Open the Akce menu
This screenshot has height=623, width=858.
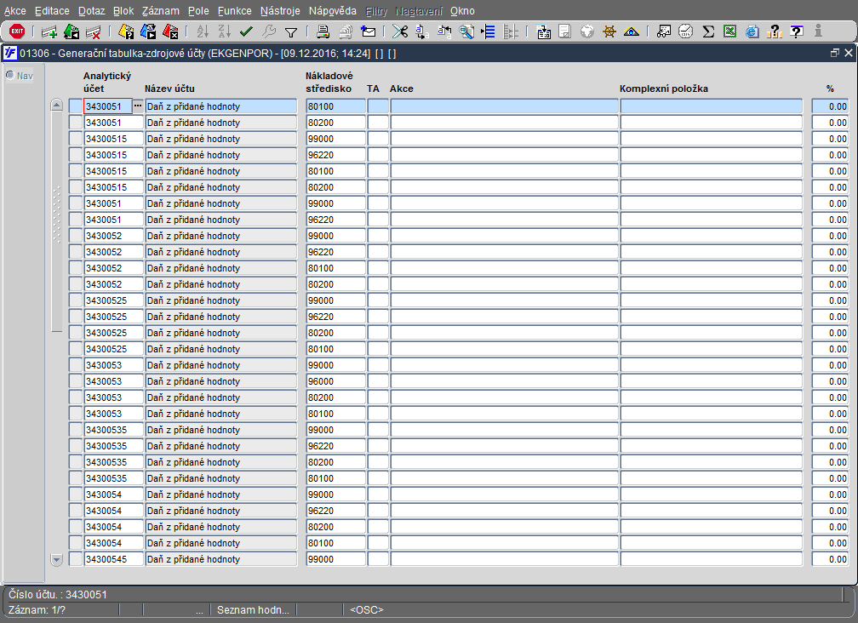pos(14,11)
